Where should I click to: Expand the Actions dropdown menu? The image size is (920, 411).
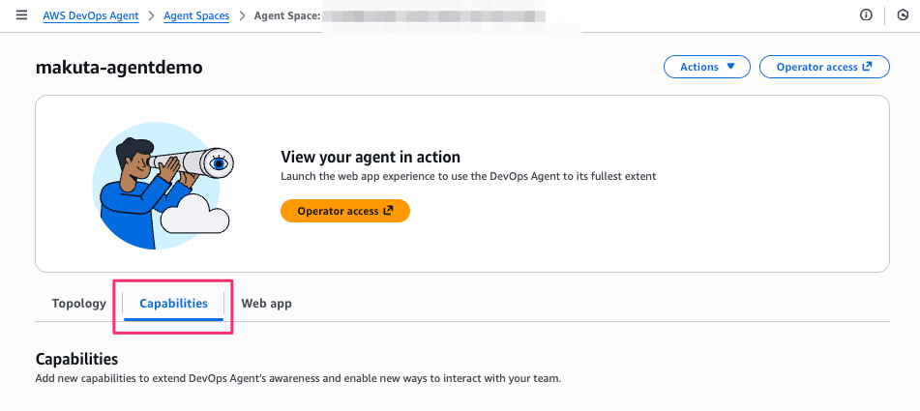(x=707, y=67)
